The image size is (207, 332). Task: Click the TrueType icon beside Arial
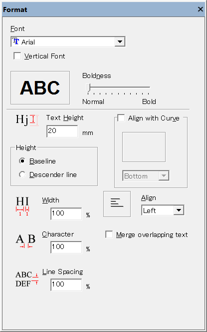pyautogui.click(x=15, y=41)
